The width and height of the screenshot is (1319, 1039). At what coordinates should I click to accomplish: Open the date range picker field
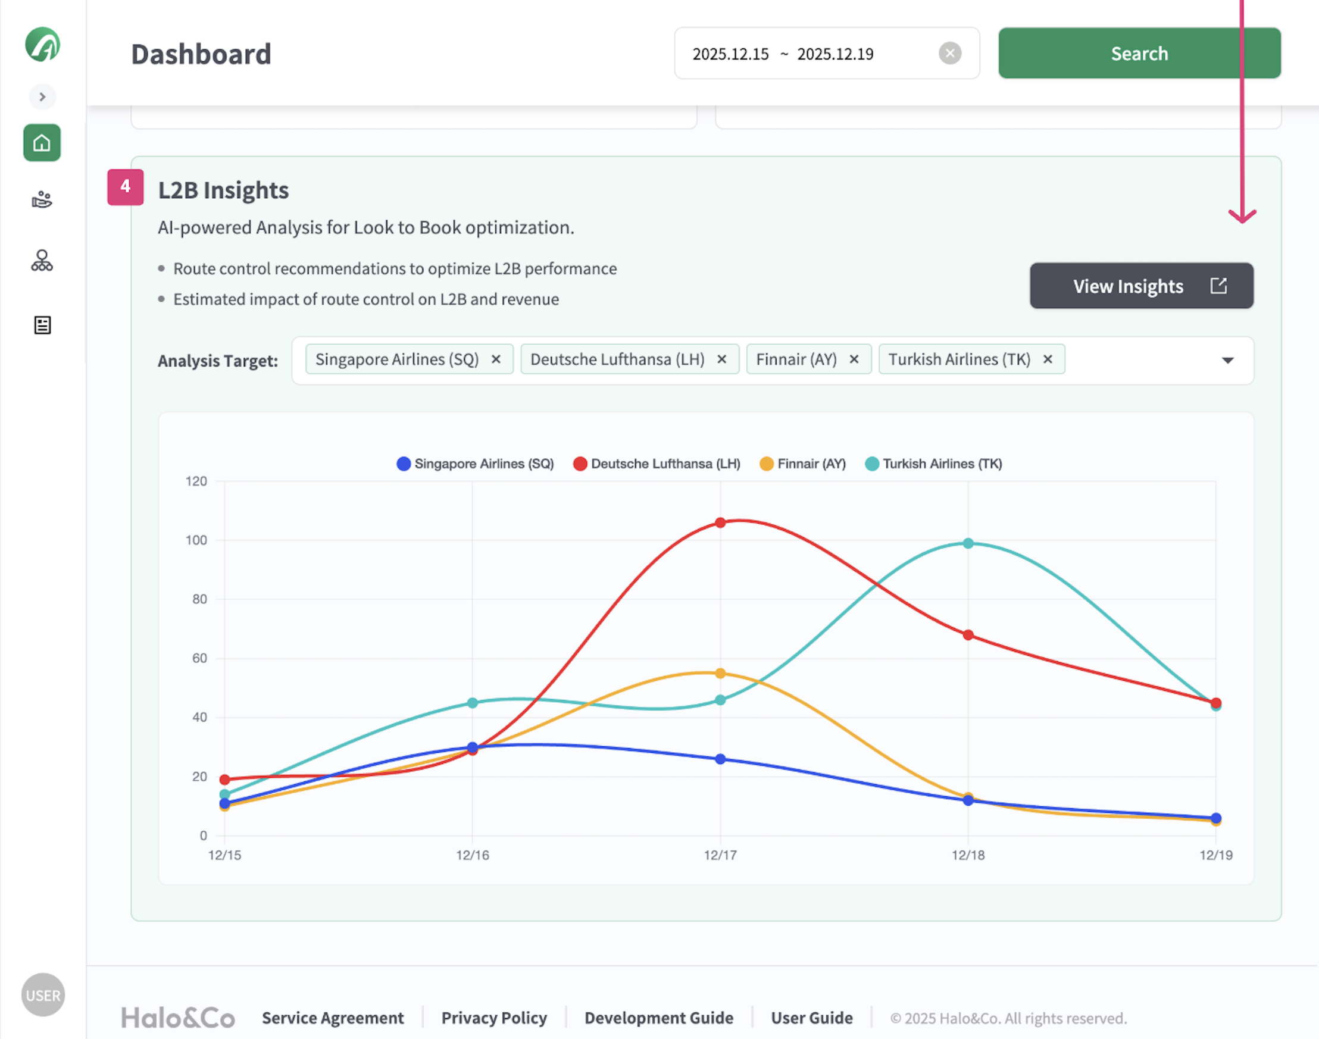tap(784, 54)
